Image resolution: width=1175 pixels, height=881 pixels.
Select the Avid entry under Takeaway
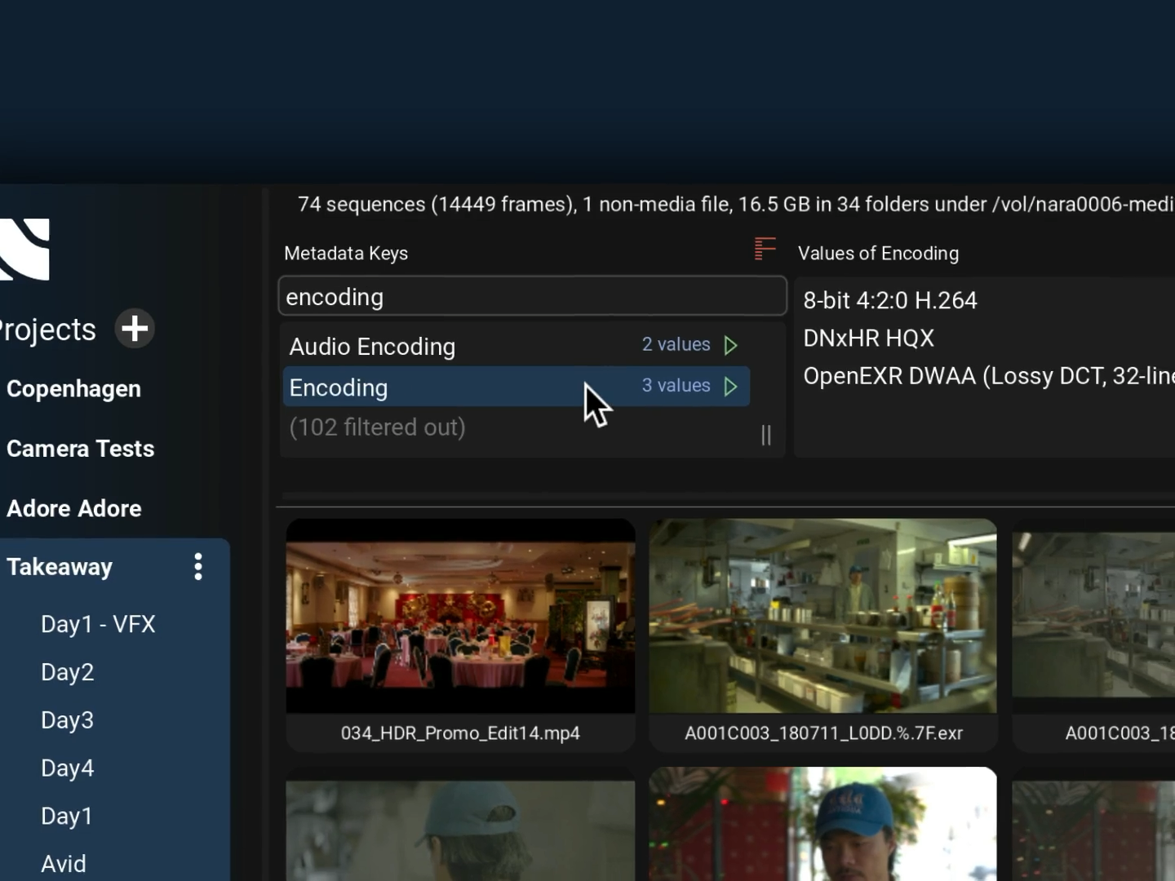click(63, 863)
